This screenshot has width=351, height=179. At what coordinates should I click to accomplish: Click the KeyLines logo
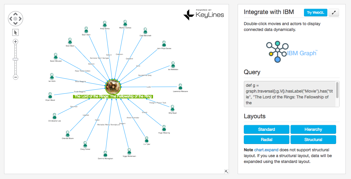(x=204, y=14)
